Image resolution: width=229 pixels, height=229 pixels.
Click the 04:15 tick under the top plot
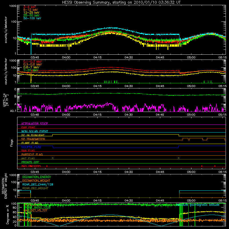click(x=97, y=58)
